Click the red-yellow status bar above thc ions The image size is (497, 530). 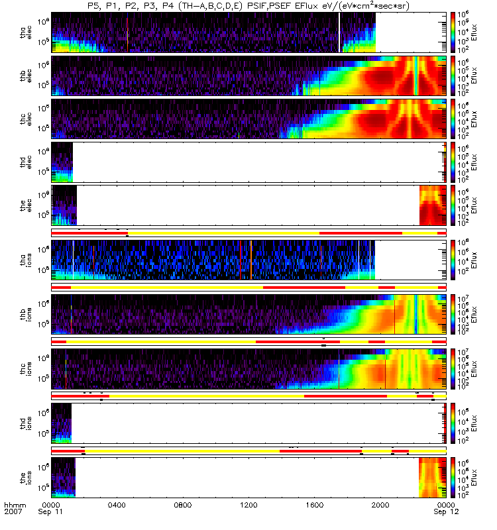coord(249,342)
